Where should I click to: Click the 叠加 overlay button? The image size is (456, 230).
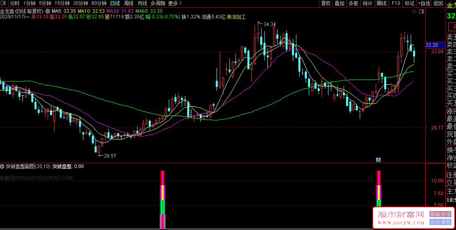pyautogui.click(x=340, y=3)
